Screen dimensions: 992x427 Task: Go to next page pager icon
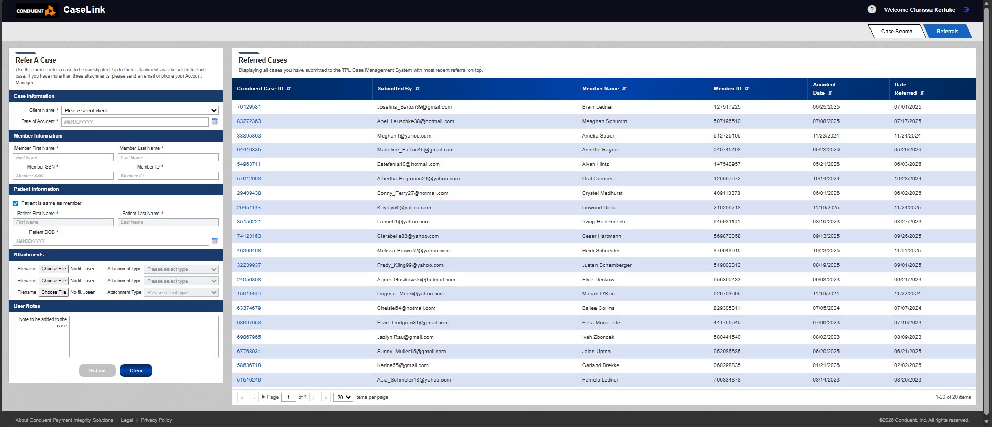314,397
